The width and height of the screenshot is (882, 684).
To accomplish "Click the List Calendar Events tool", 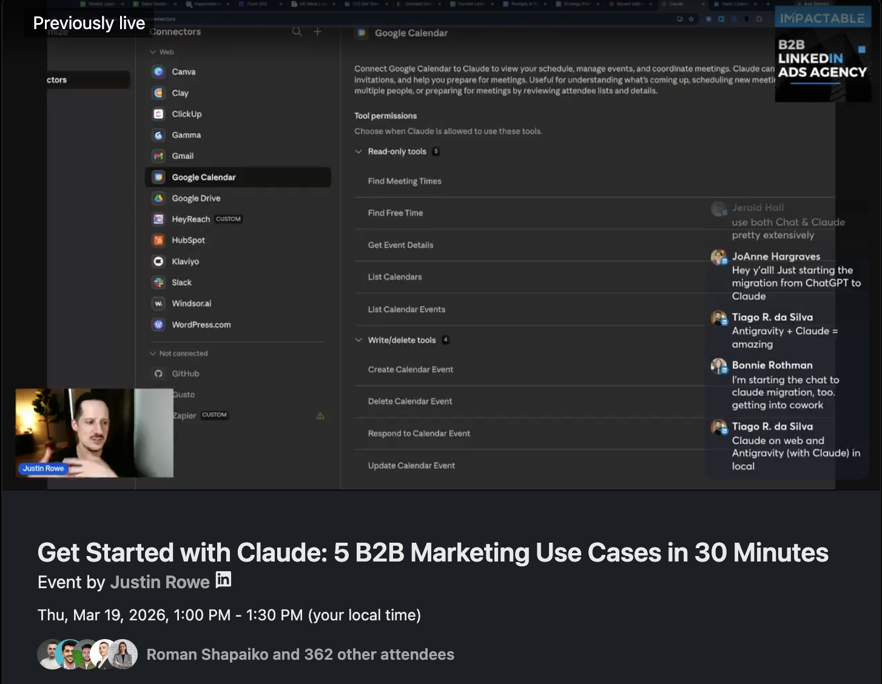I will point(406,309).
